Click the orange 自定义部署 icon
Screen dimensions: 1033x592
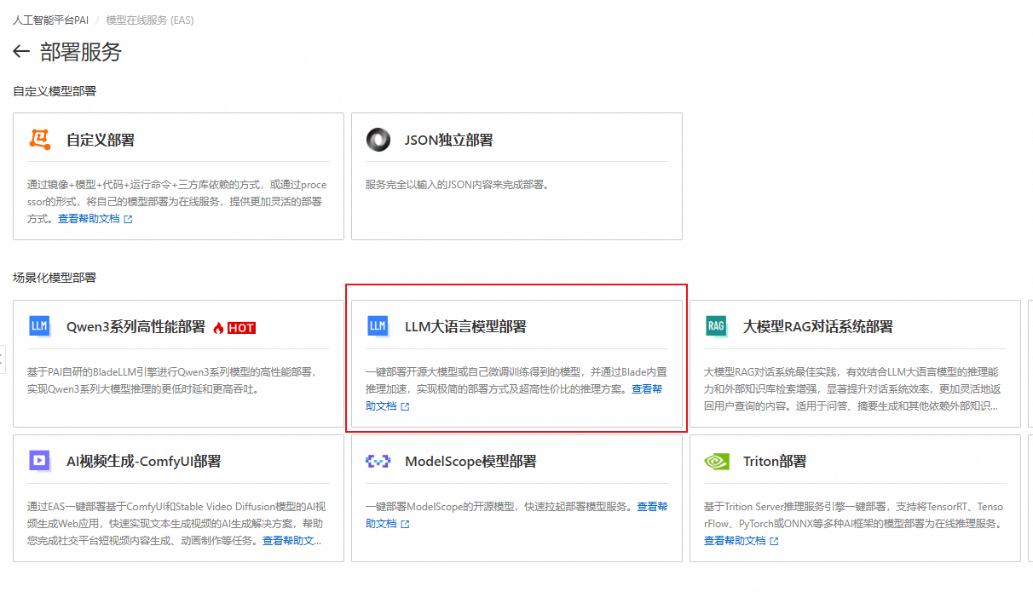click(x=40, y=140)
